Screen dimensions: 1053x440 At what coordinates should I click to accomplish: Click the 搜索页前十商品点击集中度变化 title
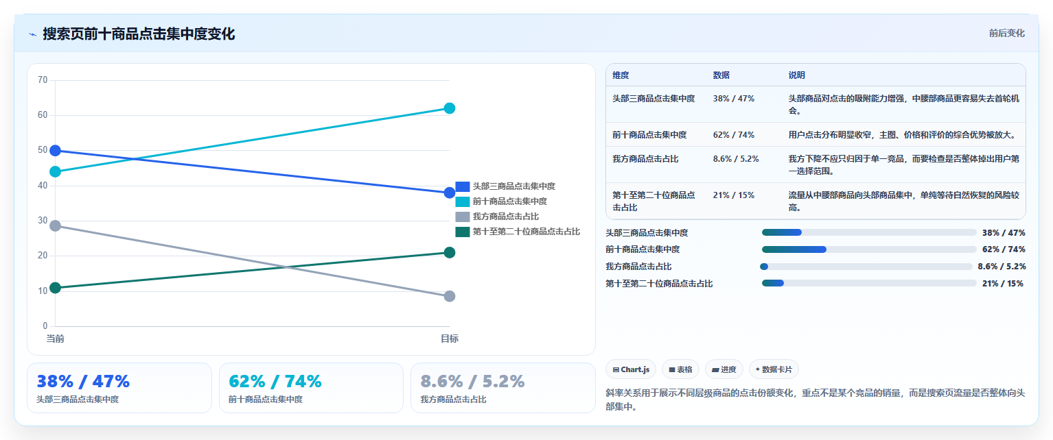139,34
